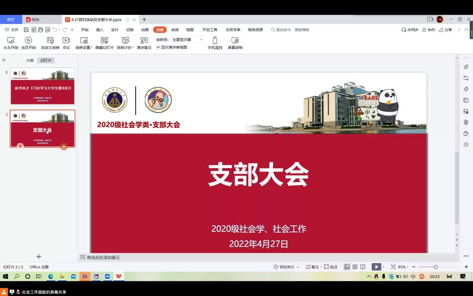Switch to 大纲 outline tab
This screenshot has width=473, height=296.
point(30,61)
